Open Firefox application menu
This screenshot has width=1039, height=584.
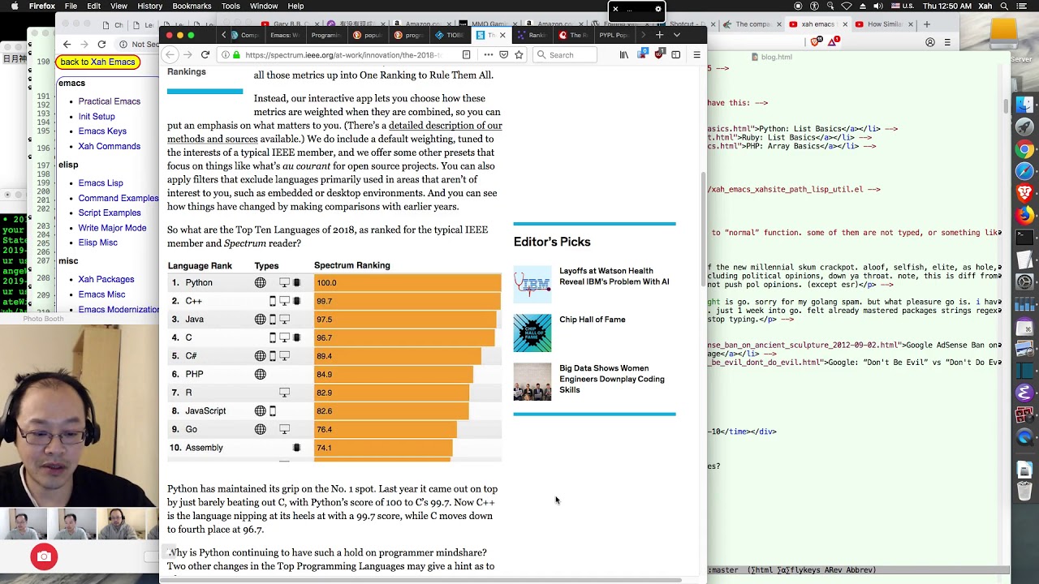click(42, 6)
